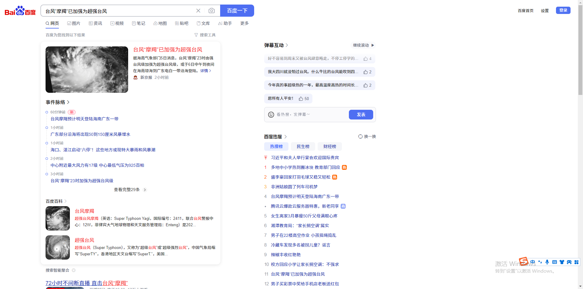Clear the search box with the X icon
Viewport: 583px width, 289px height.
point(198,11)
